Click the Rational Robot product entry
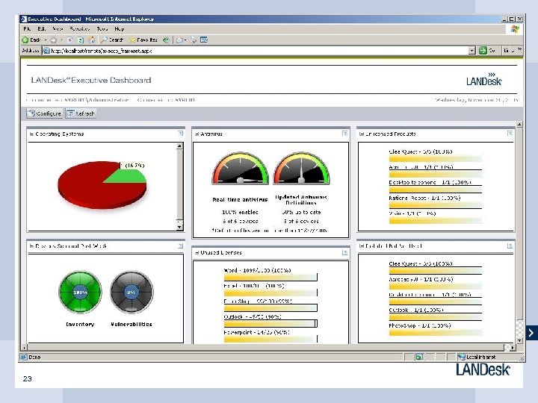538x403 pixels. pyautogui.click(x=424, y=198)
